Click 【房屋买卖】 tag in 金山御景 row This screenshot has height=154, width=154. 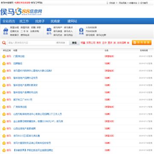[x=110, y=121]
